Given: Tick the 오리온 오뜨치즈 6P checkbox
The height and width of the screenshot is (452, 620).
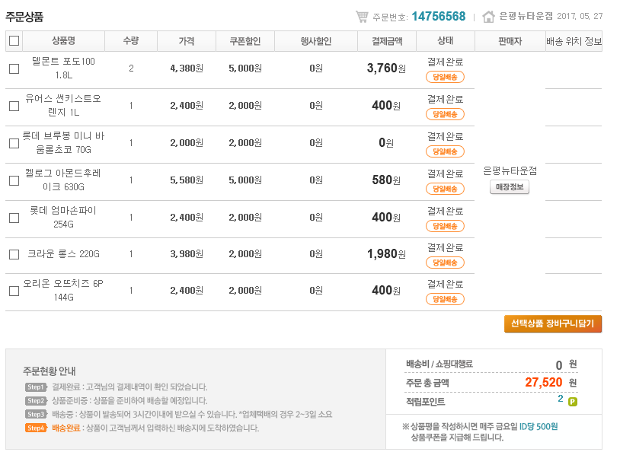Looking at the screenshot, I should (x=14, y=291).
